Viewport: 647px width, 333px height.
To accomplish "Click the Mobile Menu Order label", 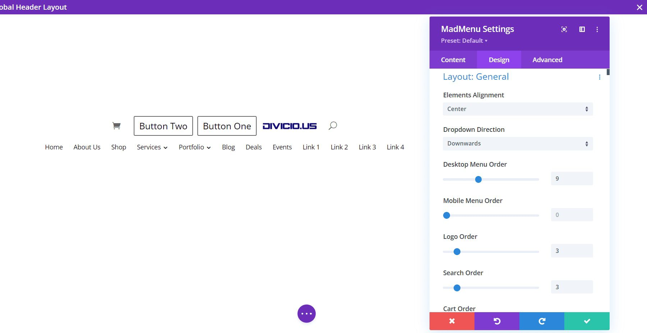I will pyautogui.click(x=473, y=201).
